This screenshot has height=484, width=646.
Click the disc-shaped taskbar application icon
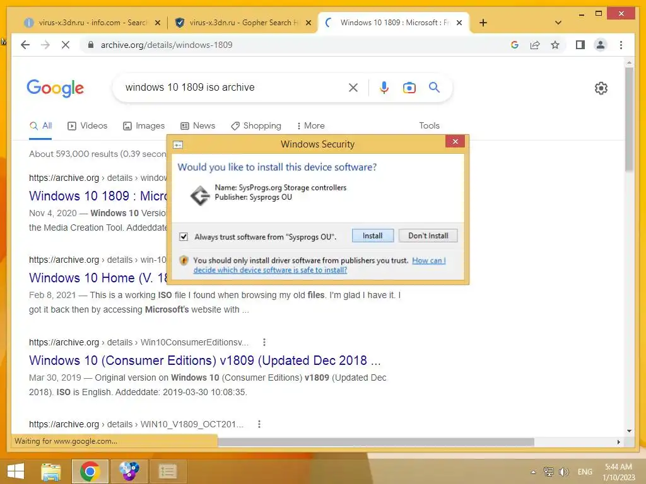[x=129, y=471]
